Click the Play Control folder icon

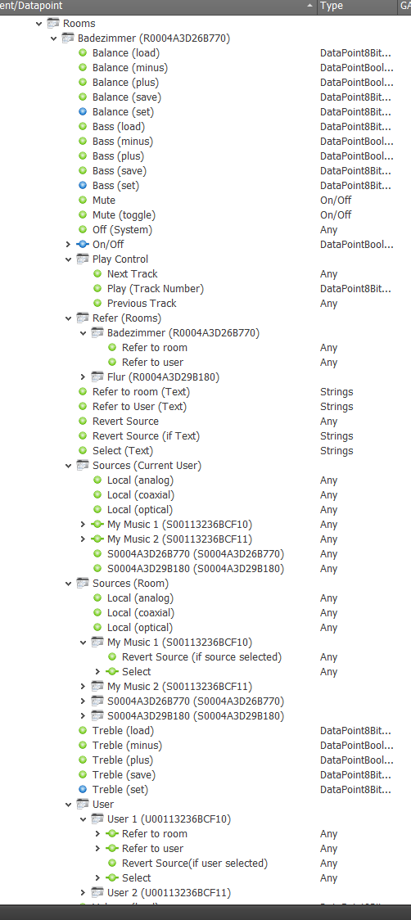coord(83,259)
